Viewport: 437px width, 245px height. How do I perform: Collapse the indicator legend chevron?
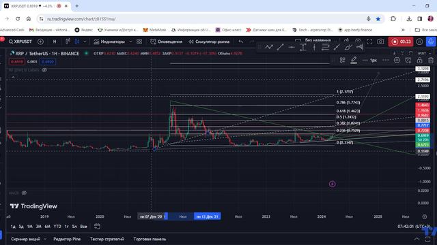pyautogui.click(x=13, y=77)
